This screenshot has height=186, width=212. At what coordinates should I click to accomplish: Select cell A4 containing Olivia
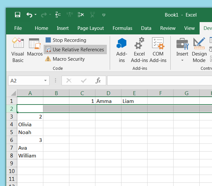pyautogui.click(x=30, y=124)
